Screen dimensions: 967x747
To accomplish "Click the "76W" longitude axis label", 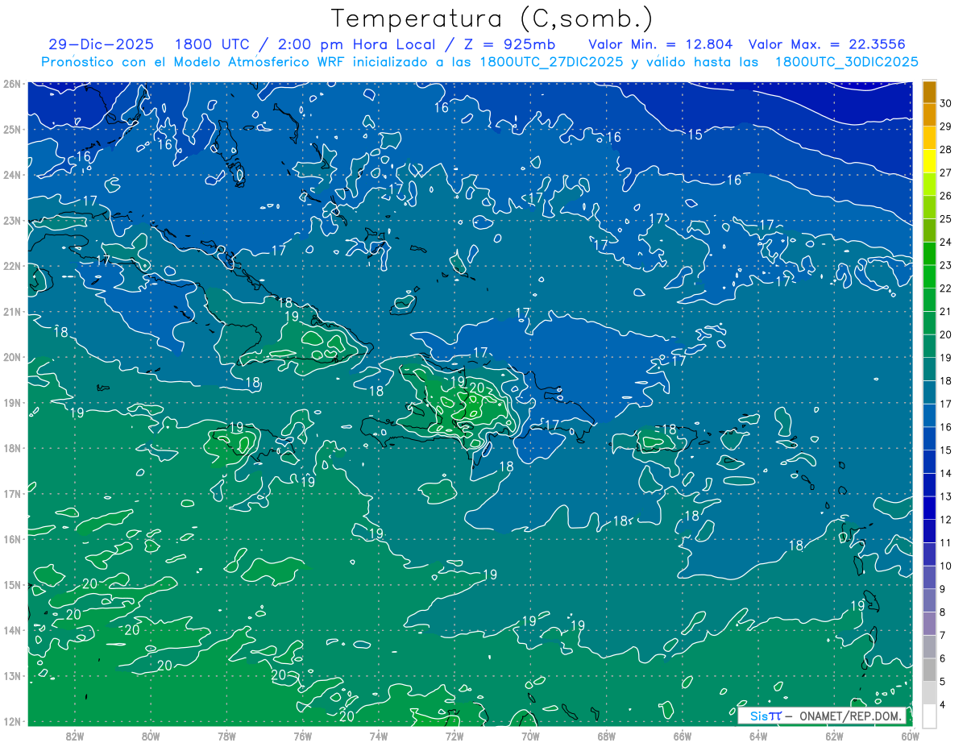I will [x=302, y=736].
